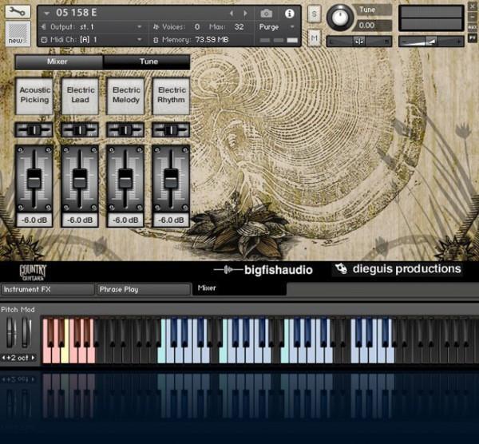Click the Electric Lead button
This screenshot has width=479, height=444.
click(x=80, y=95)
